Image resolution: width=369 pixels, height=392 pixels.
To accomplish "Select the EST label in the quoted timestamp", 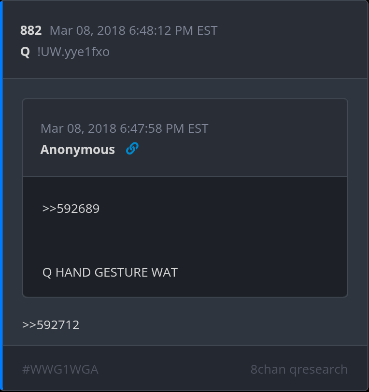I will (x=198, y=128).
